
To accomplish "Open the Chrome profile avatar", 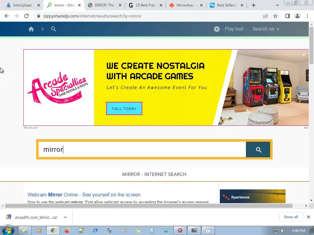I will (x=297, y=16).
